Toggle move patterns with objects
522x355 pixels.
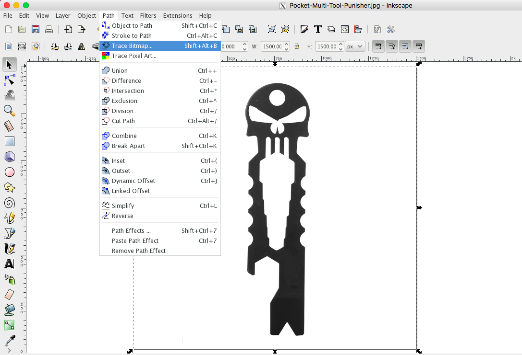[x=419, y=46]
